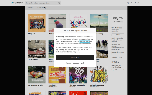Open the Hot Cheetos & Takis cover
Viewport: 152px width, 95px height.
pyautogui.click(x=37, y=74)
